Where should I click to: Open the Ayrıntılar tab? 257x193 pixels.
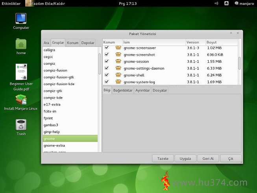142,90
